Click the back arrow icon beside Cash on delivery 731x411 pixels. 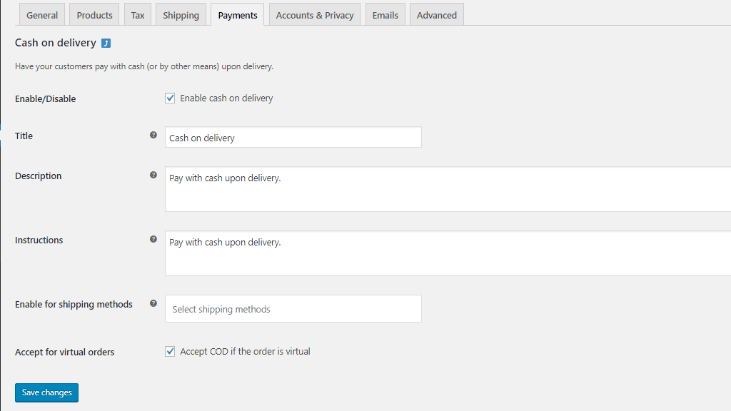click(x=106, y=44)
